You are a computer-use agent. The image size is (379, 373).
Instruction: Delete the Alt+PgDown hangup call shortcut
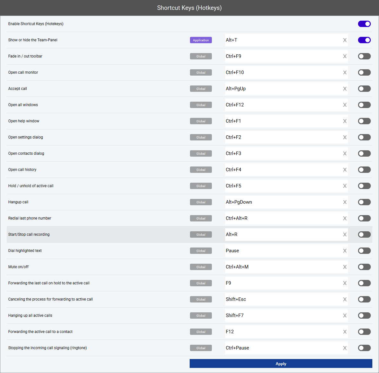(345, 202)
